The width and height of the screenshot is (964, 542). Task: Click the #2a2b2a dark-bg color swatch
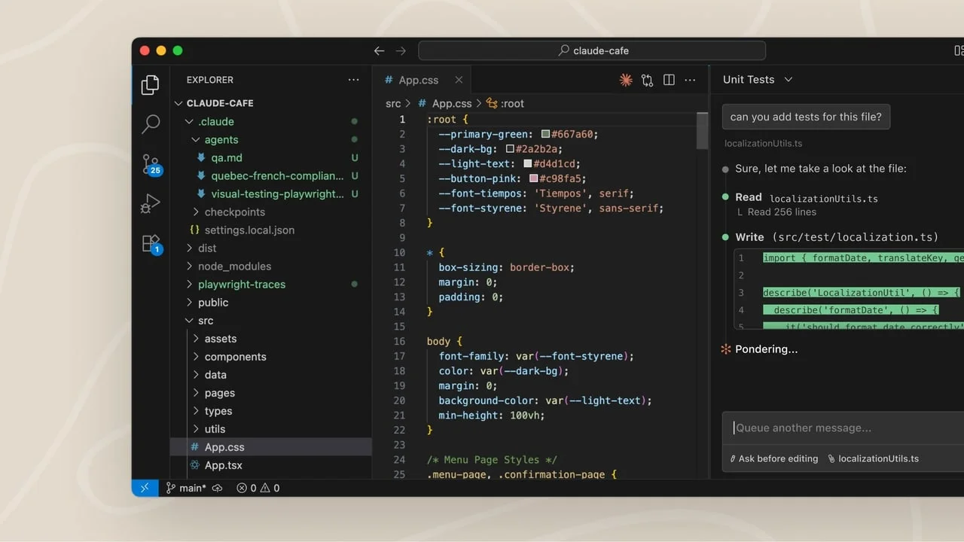pos(510,149)
